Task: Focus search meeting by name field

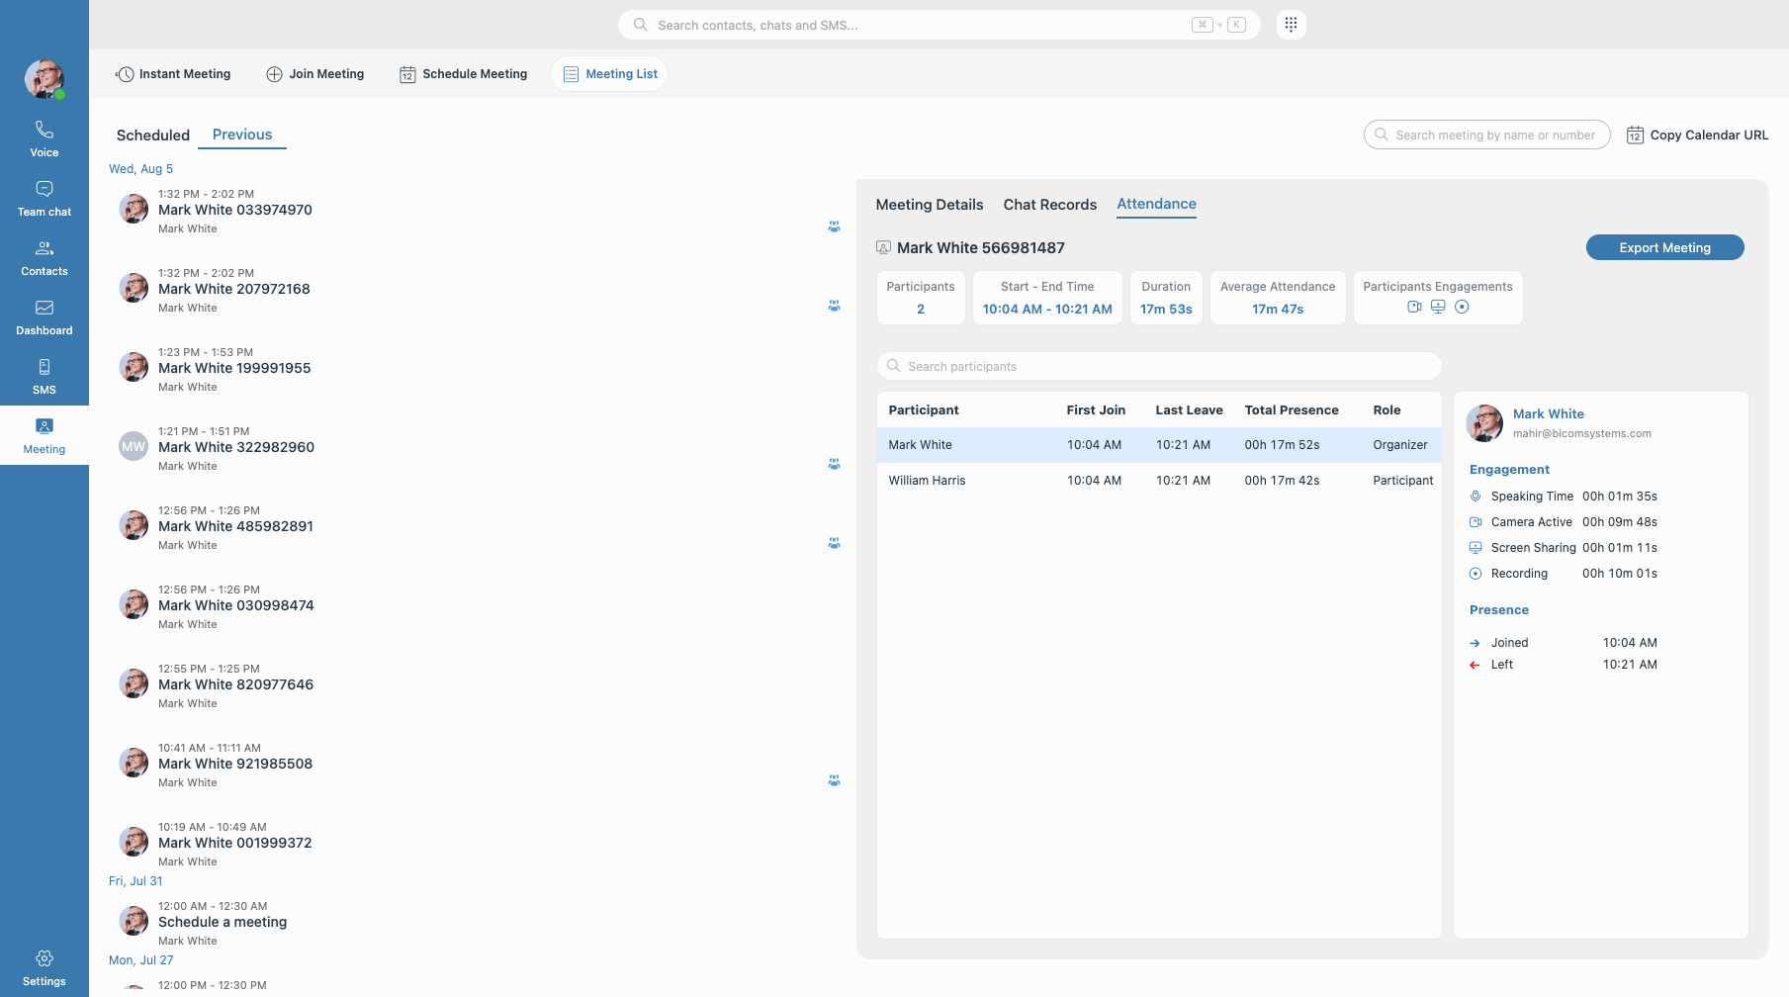Action: [x=1486, y=136]
